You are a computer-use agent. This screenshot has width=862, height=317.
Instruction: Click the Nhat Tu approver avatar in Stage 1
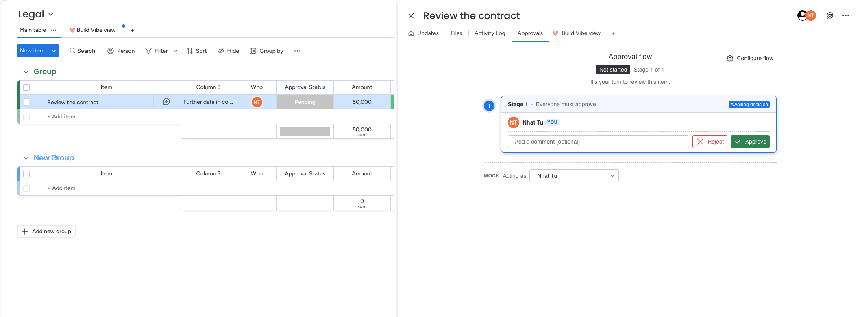(514, 122)
